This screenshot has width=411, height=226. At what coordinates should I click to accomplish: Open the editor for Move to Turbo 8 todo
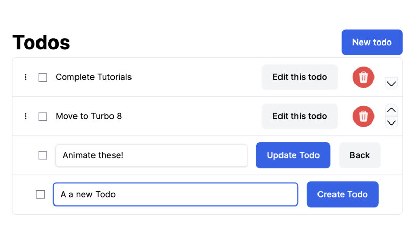[300, 116]
